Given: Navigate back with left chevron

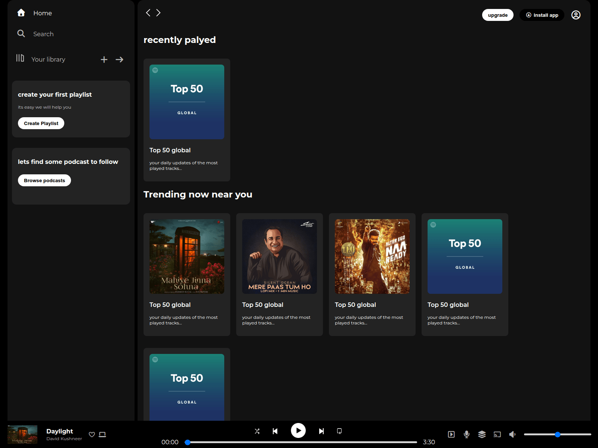Looking at the screenshot, I should (x=148, y=13).
